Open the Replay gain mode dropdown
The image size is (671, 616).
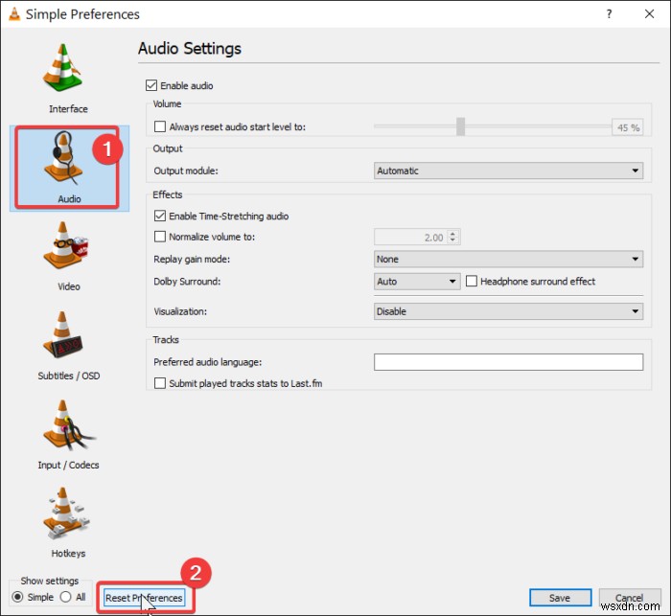click(x=508, y=259)
